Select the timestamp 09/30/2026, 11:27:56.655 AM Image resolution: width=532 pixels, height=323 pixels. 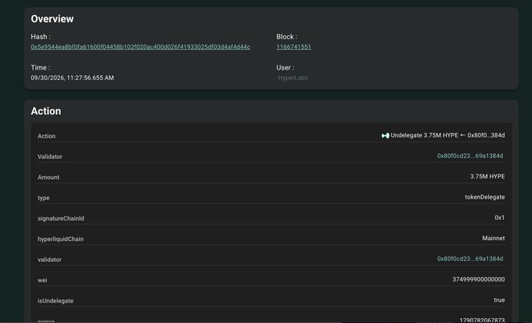(x=72, y=77)
